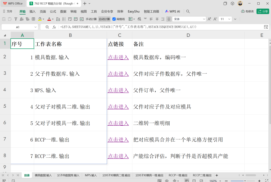Screen dimensions: 271x182
Task: Open the cell borders grid icon
Action: [x=33, y=19]
